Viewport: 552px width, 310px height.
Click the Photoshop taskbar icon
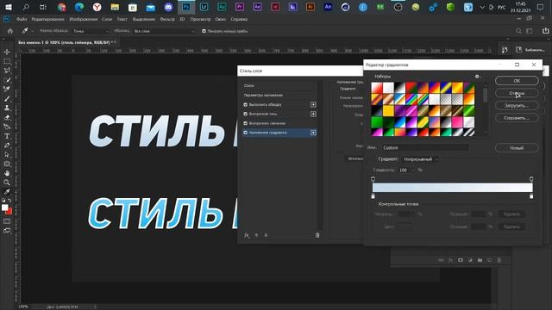click(x=186, y=7)
